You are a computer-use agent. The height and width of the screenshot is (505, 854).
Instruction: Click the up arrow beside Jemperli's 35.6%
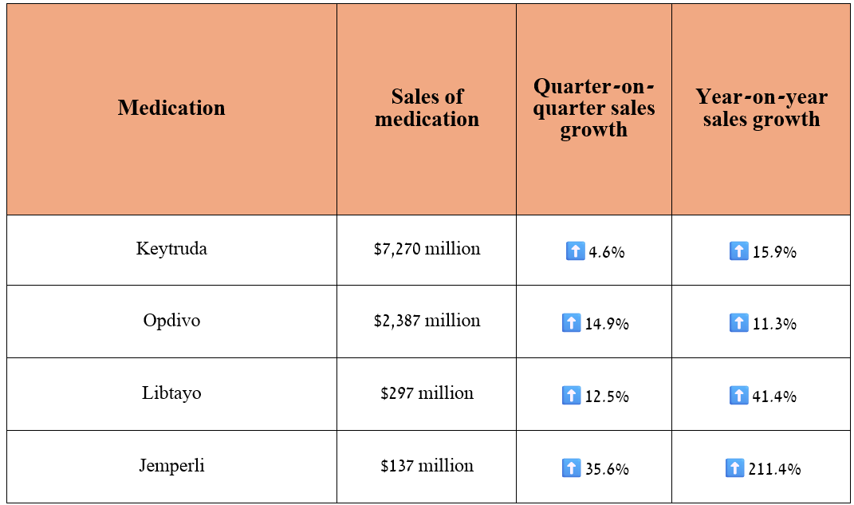tap(571, 468)
